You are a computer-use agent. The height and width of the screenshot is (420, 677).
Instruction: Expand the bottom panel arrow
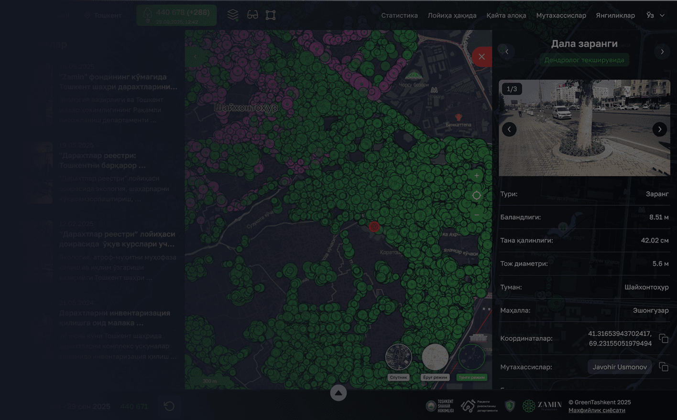pos(338,393)
